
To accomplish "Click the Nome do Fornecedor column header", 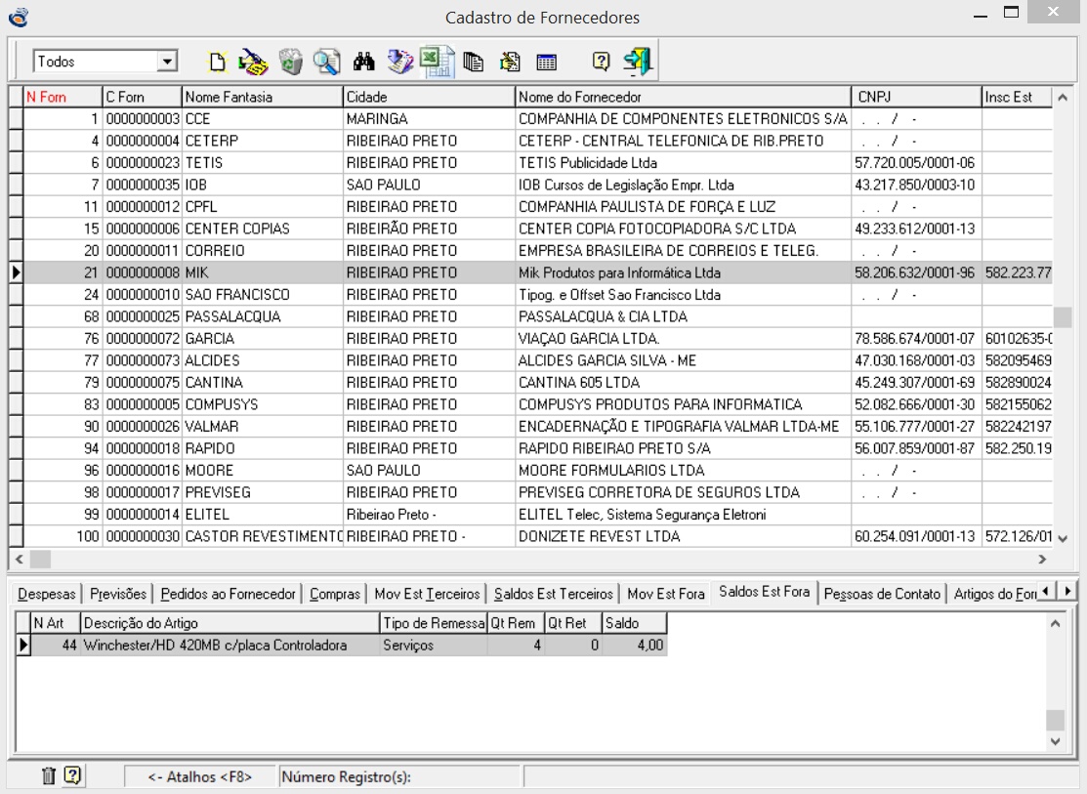I will coord(683,97).
